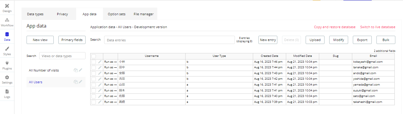Focus the Data entries search field
This screenshot has height=114, width=403.
coord(169,40)
